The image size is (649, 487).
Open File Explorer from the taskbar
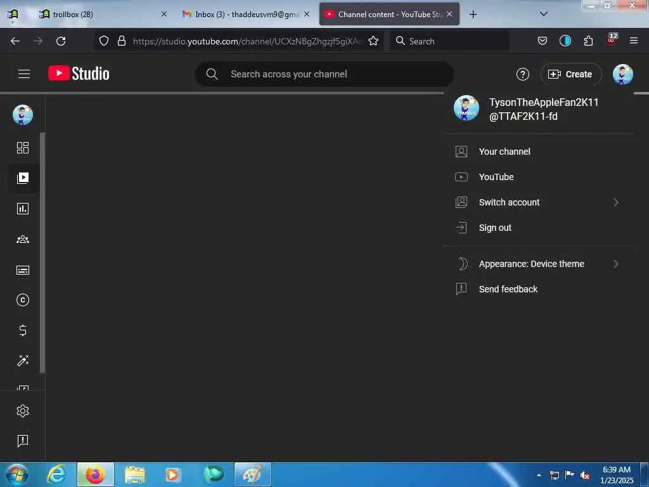[135, 474]
